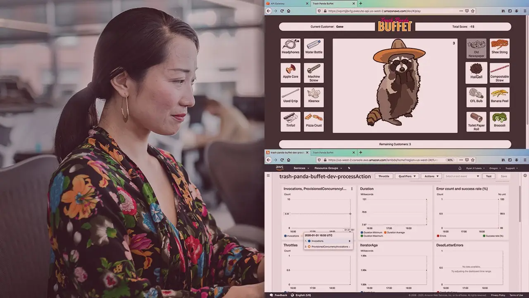Image resolution: width=529 pixels, height=298 pixels.
Task: Open the sidebar icon in the Lambda browser toolbar
Action: [x=510, y=160]
